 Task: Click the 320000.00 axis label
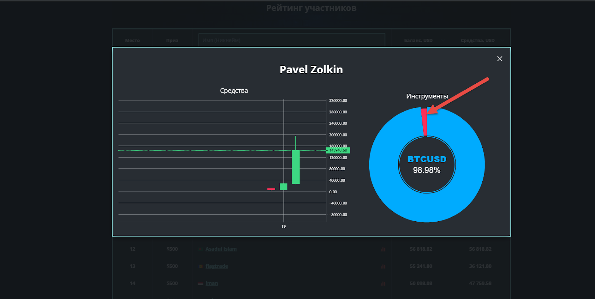point(338,100)
